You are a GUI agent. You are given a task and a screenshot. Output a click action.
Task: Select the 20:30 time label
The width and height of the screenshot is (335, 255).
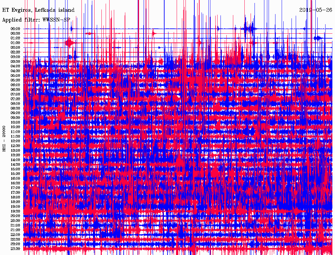[x=15, y=221]
